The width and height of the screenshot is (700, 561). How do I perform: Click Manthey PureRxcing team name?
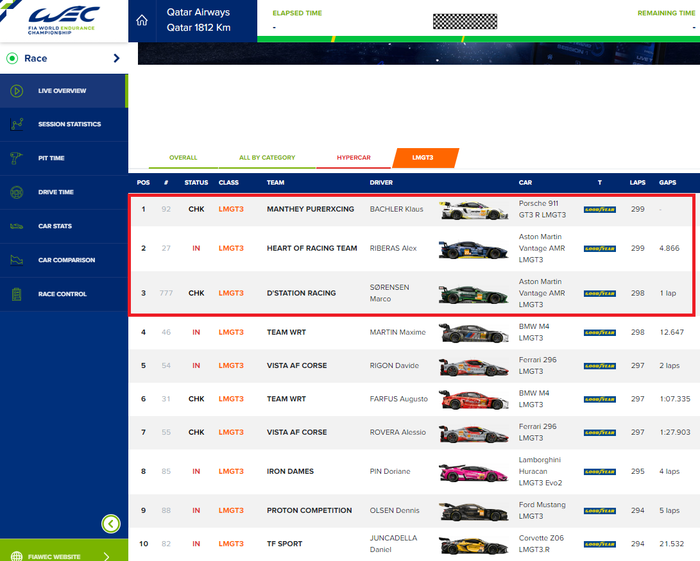click(310, 209)
